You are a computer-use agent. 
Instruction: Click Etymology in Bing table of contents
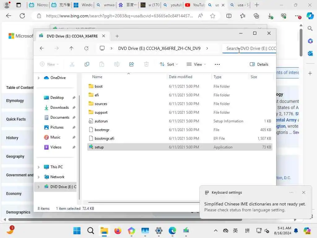pyautogui.click(x=15, y=101)
